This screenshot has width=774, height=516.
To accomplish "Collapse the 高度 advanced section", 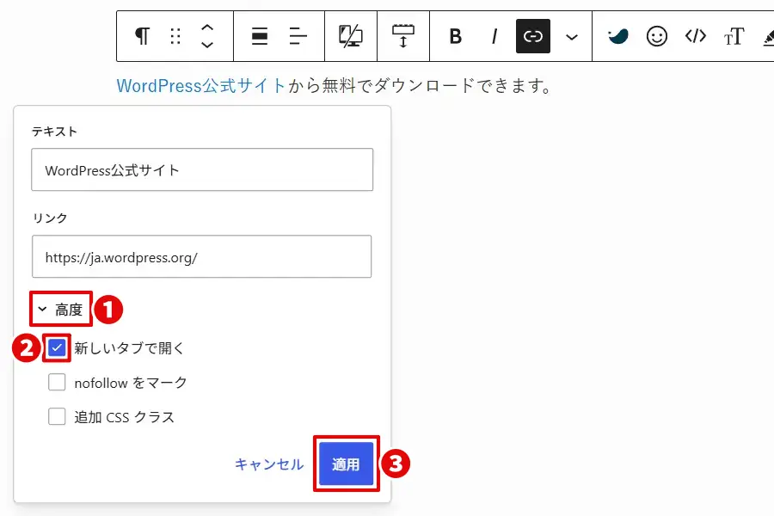I will 60,309.
